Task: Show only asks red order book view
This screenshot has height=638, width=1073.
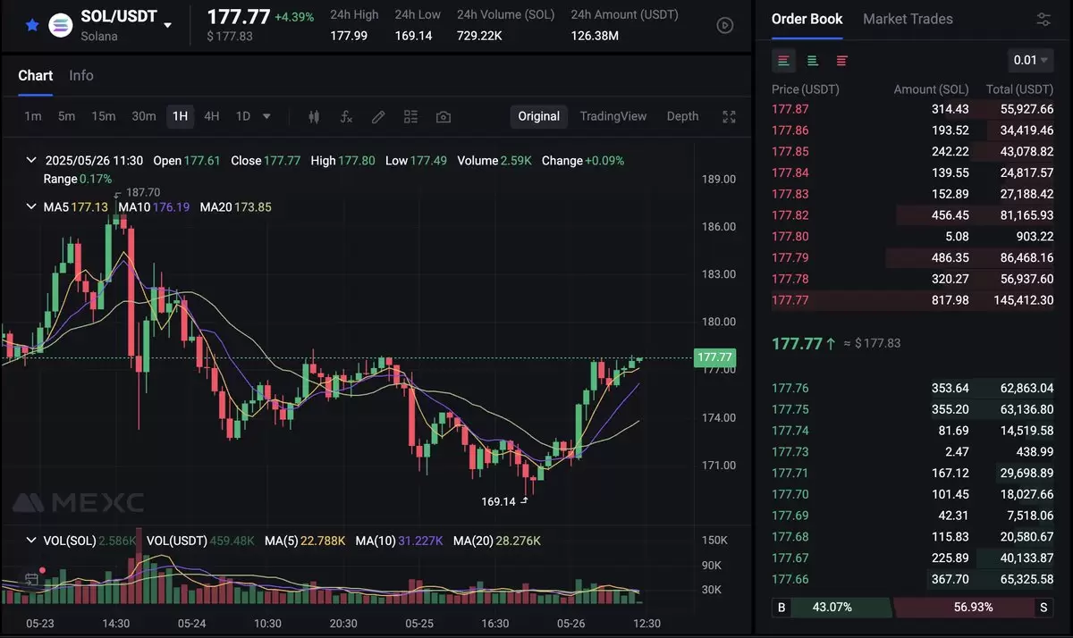Action: pyautogui.click(x=841, y=60)
